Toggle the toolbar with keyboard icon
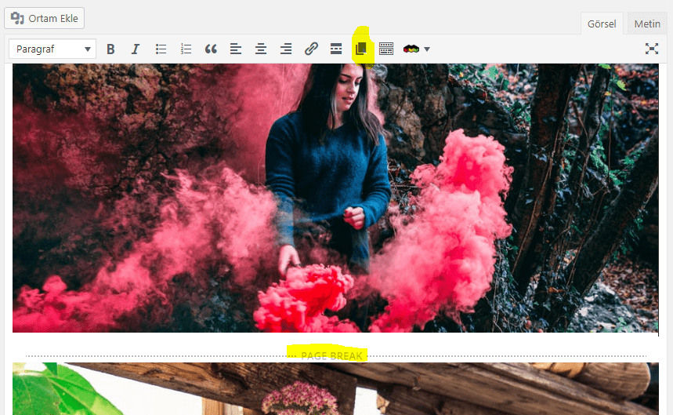This screenshot has width=673, height=415. click(386, 49)
